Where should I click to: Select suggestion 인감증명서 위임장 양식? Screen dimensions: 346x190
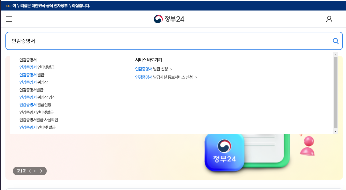click(37, 97)
